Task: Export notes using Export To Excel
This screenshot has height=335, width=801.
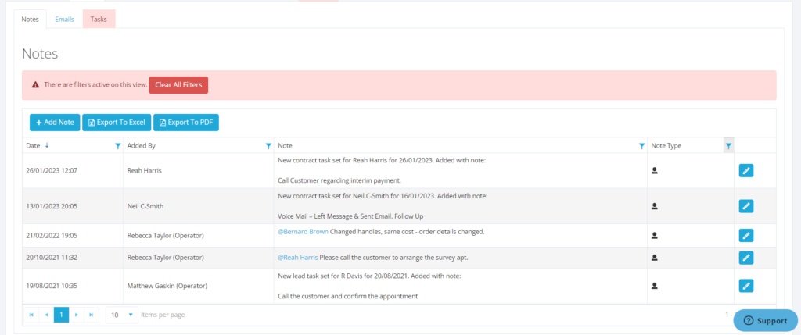Action: (x=117, y=123)
